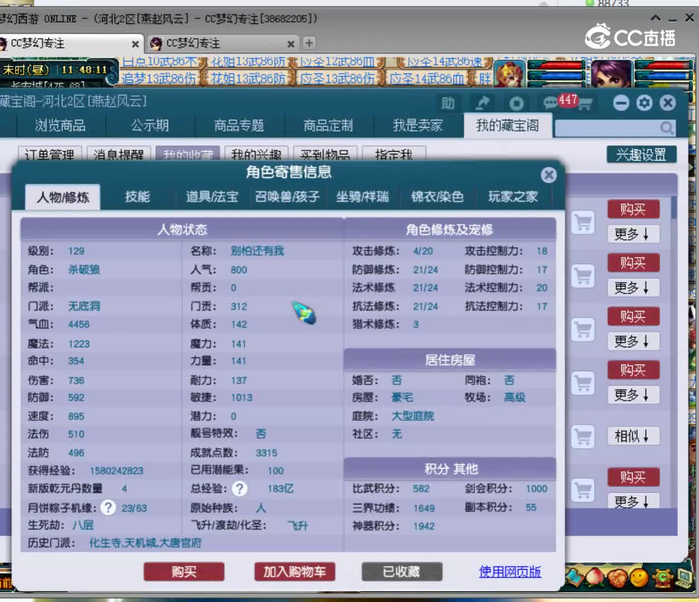
Task: Click the cart icon beside the 相似 dropdown
Action: [x=583, y=436]
